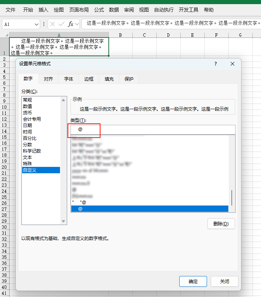The width and height of the screenshot is (261, 297).
Task: Open the 边框 tab
Action: [89, 79]
